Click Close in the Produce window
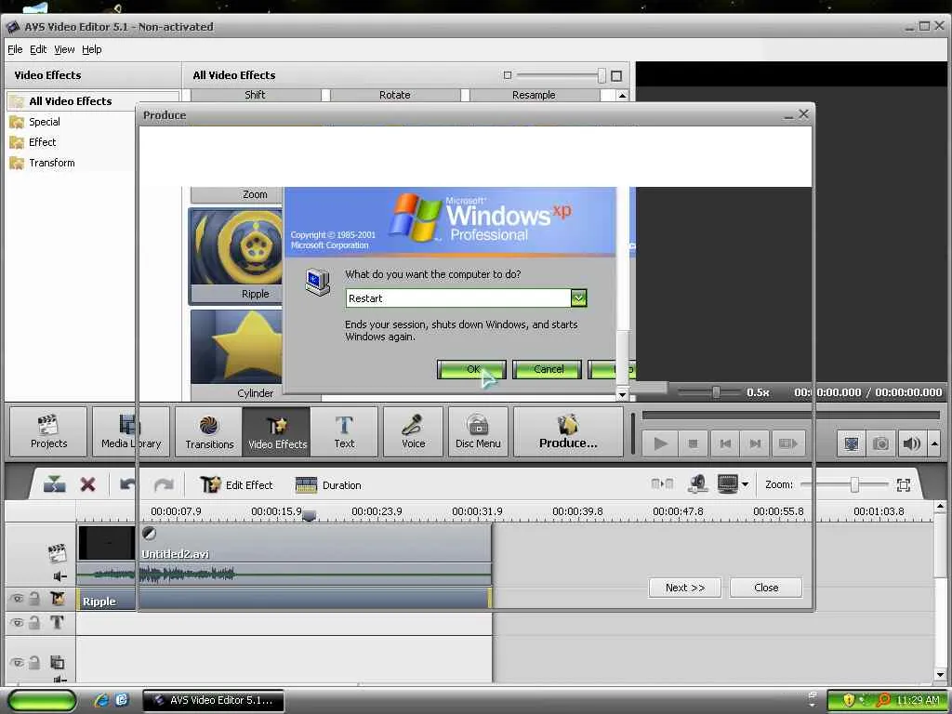Screen dimensions: 952x714 tap(766, 588)
